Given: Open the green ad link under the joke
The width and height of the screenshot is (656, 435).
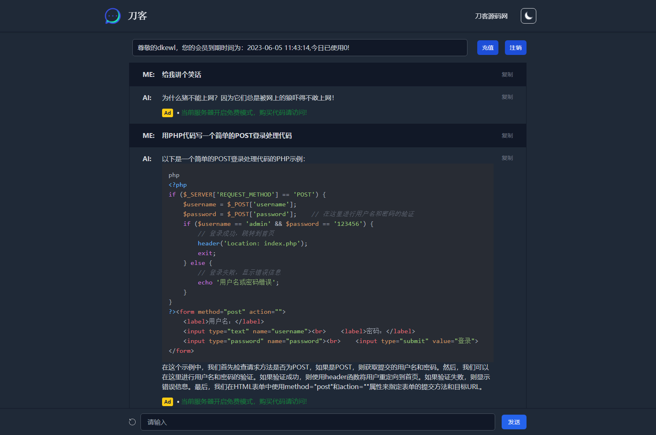Looking at the screenshot, I should (244, 113).
